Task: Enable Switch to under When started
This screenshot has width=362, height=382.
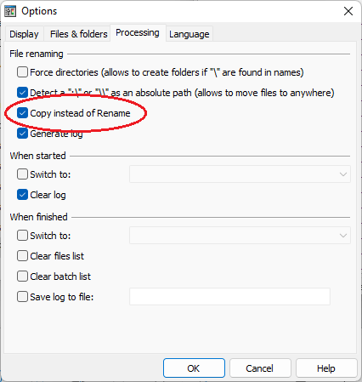Action: pos(22,174)
